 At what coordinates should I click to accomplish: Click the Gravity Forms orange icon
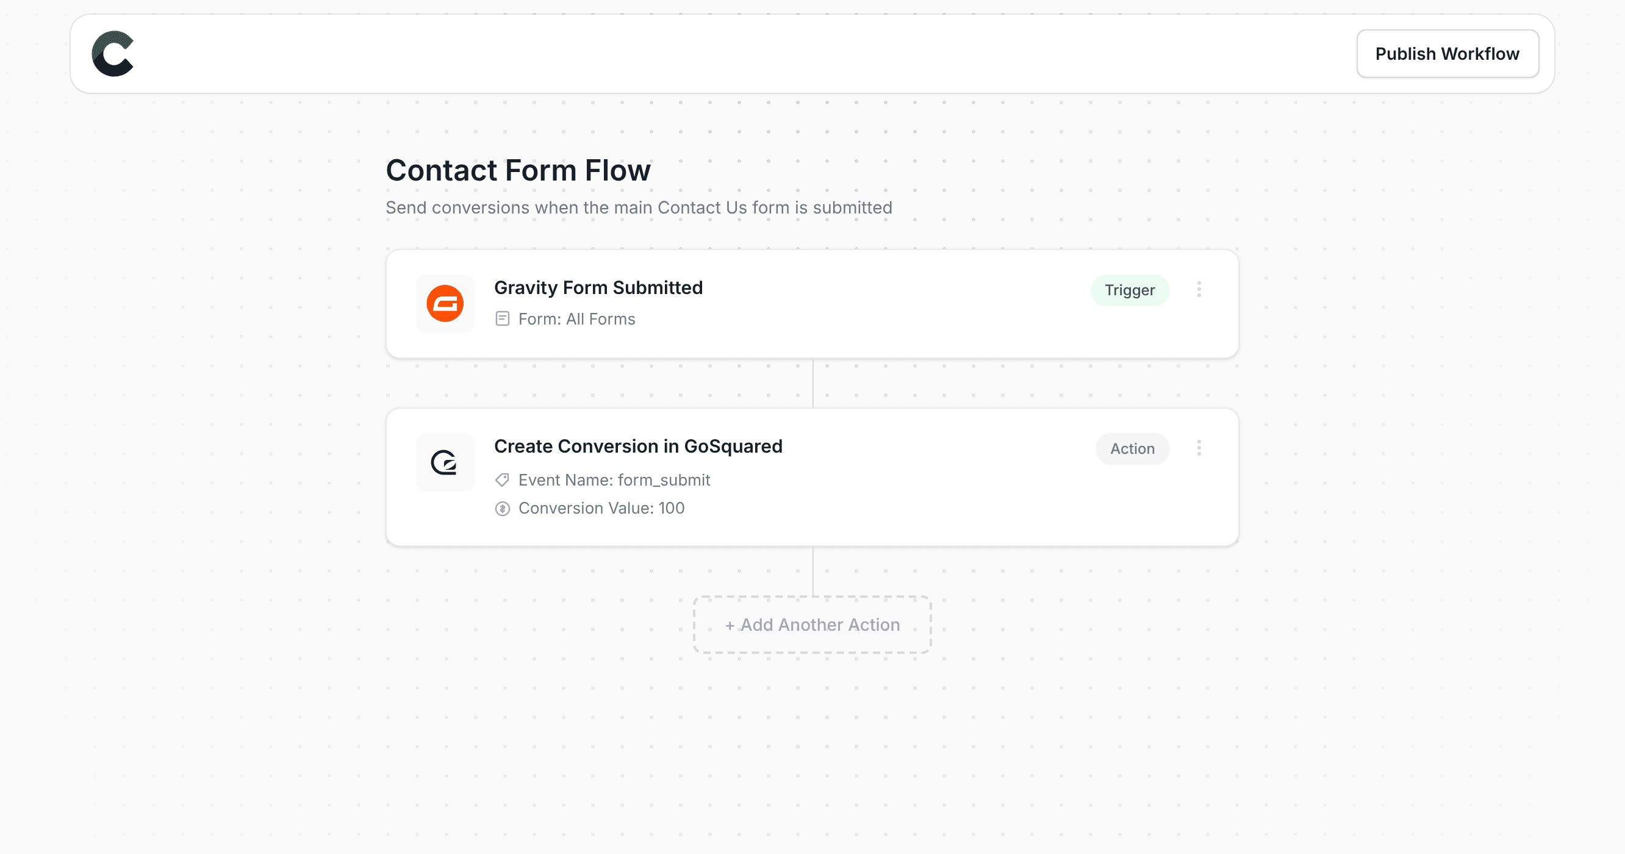445,303
